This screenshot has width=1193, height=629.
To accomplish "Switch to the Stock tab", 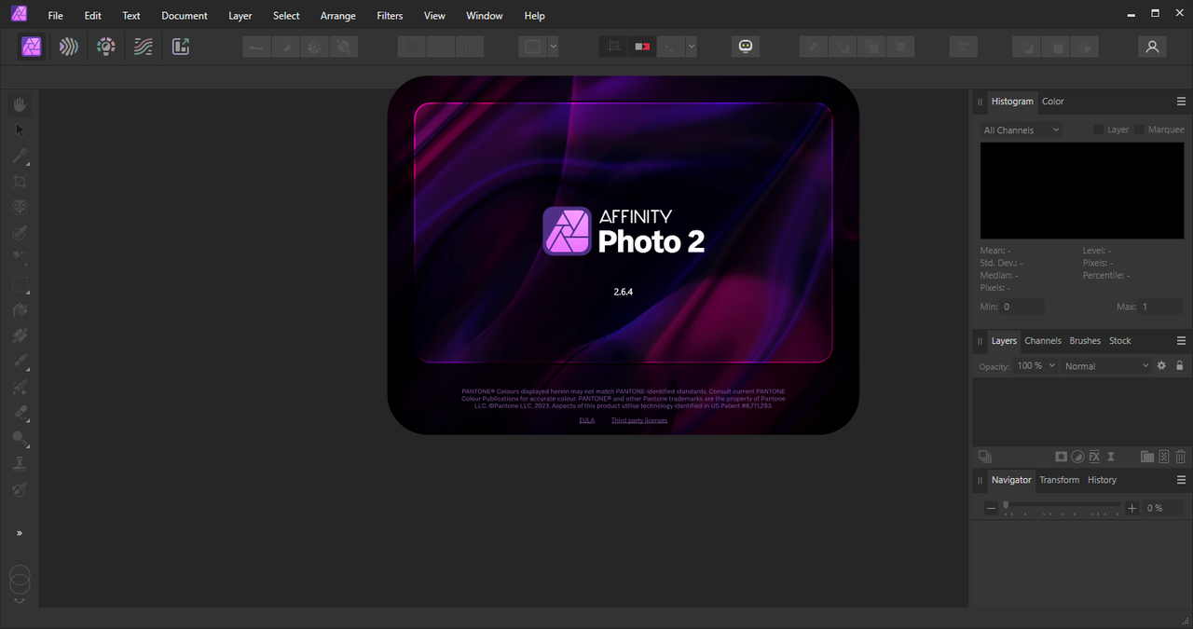I will [x=1120, y=341].
